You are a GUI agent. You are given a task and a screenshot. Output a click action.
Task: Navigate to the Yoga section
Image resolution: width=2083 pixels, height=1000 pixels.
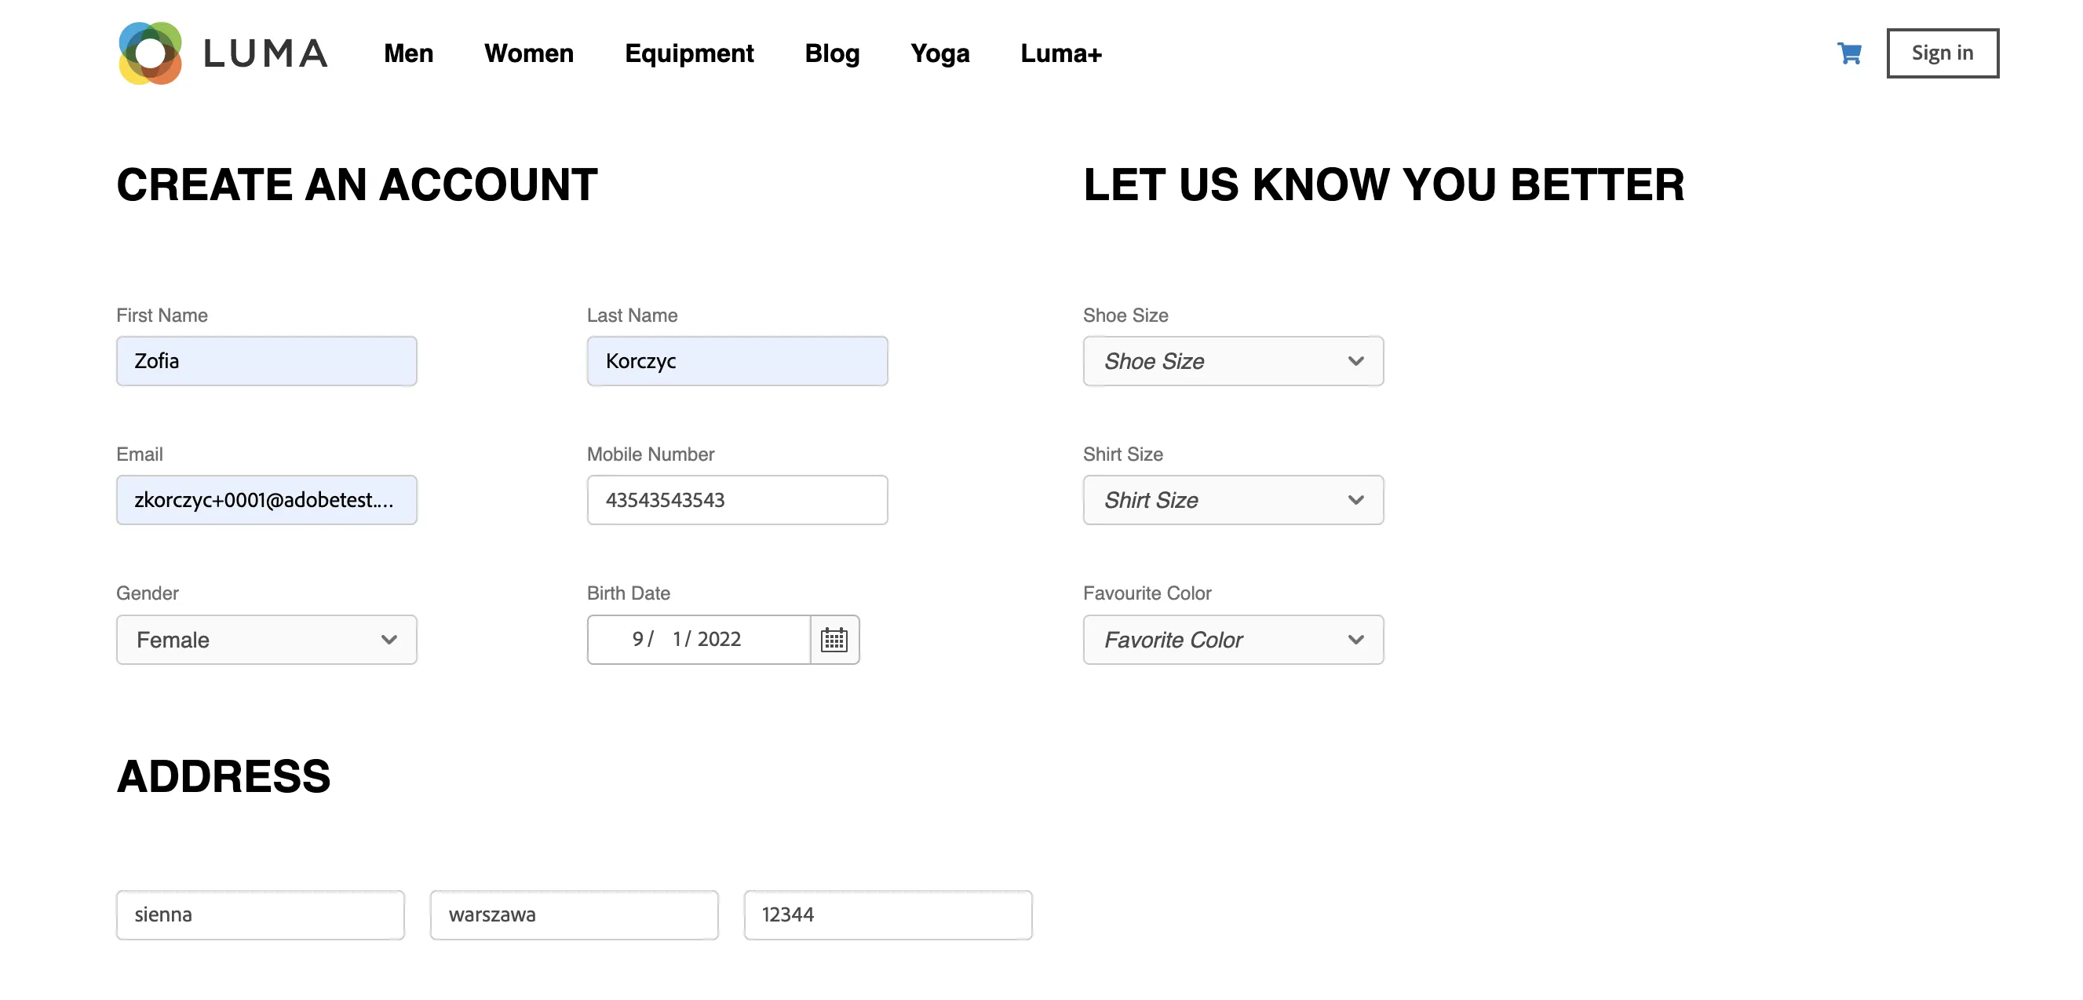click(x=939, y=53)
